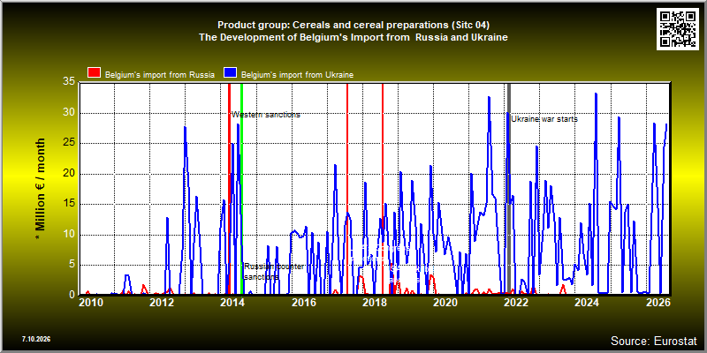Click the 35 y-axis tick label

(69, 82)
